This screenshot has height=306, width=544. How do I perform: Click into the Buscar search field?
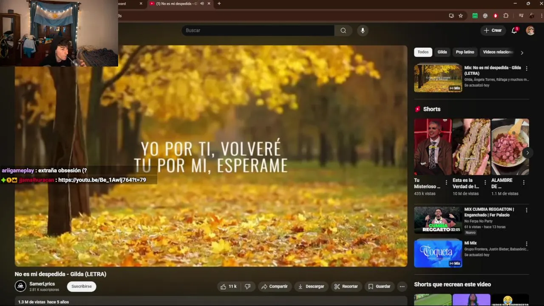click(258, 30)
